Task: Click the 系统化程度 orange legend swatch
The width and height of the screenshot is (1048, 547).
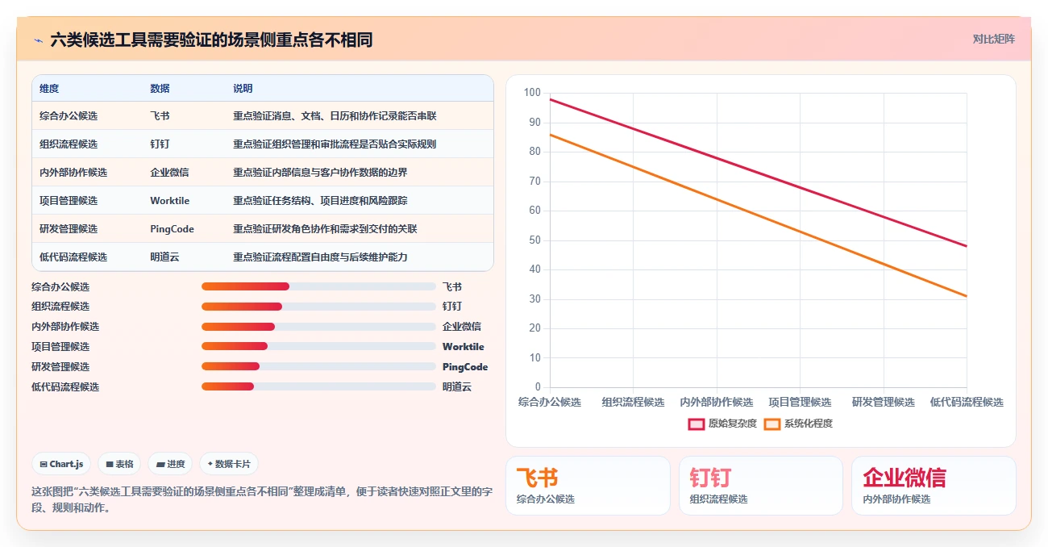Action: (772, 424)
